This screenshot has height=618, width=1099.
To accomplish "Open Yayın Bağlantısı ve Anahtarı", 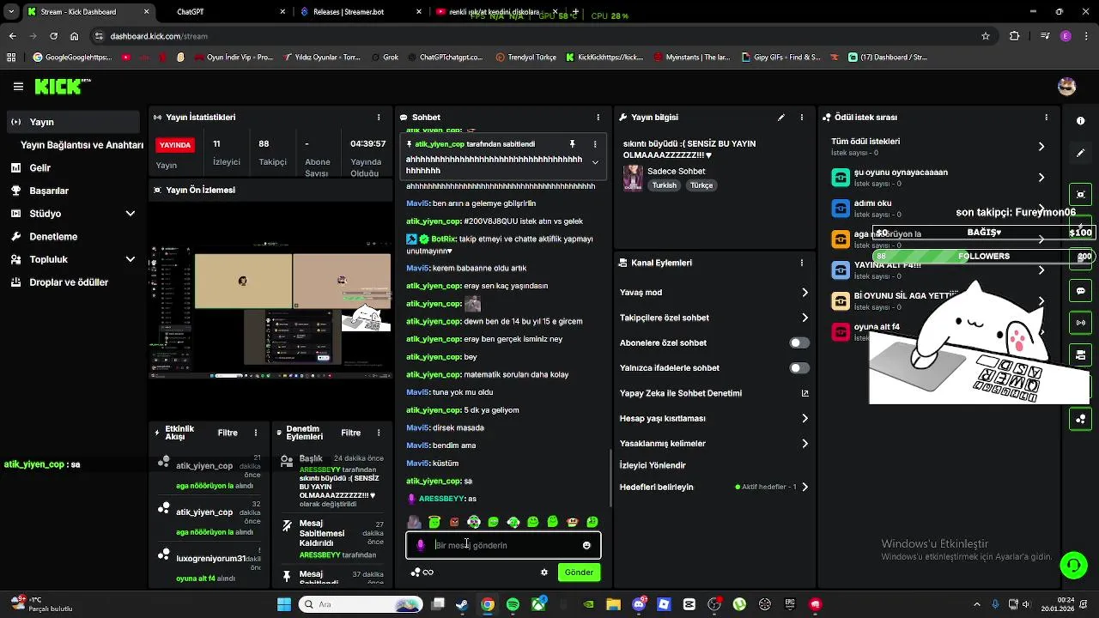I will coord(82,145).
